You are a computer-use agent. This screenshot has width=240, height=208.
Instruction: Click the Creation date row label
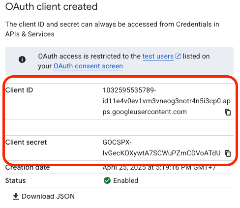coord(28,168)
